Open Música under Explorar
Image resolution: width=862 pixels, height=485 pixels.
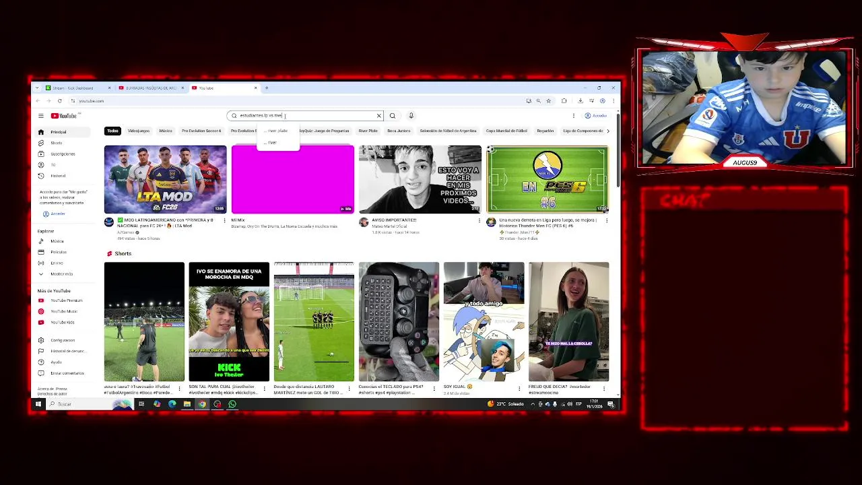coord(58,241)
